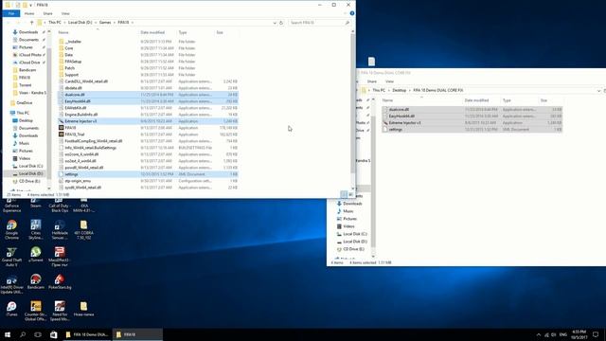Screen dimensions: 606x341
Task: Launch the Store from the taskbar
Action: tap(53, 334)
